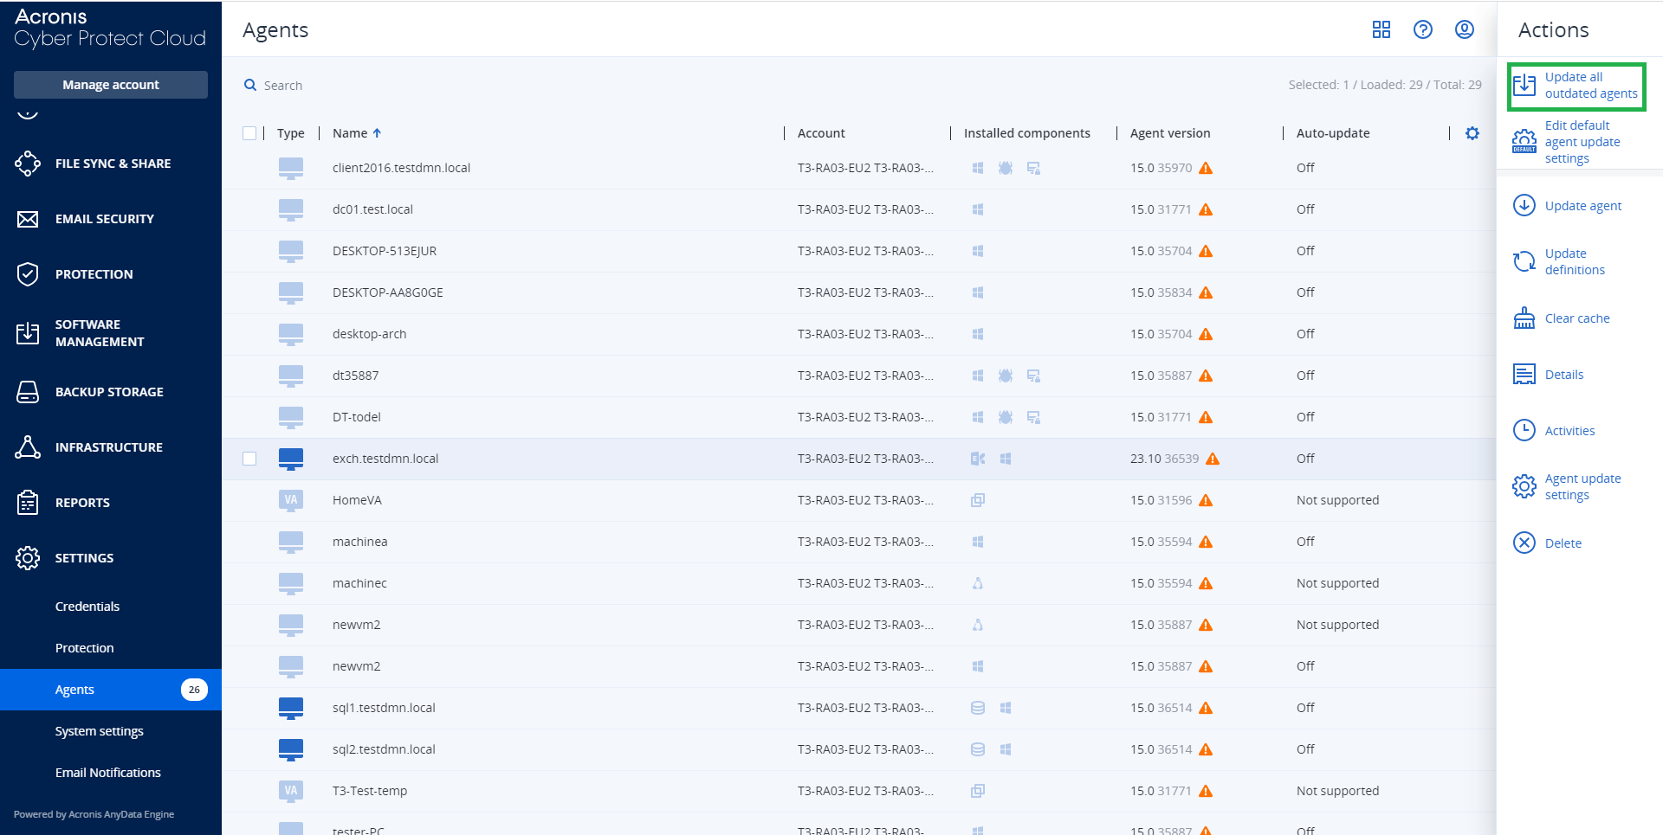Click the Antimalware bug icon for dt35887
This screenshot has width=1663, height=835.
[x=1006, y=376]
